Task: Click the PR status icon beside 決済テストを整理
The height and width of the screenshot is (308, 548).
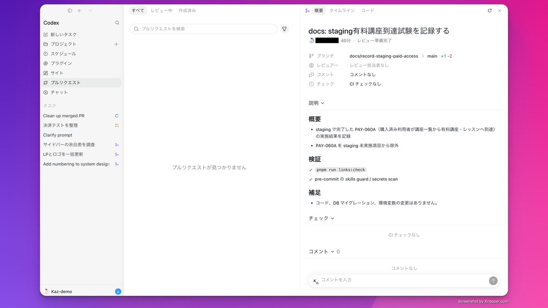Action: (117, 125)
